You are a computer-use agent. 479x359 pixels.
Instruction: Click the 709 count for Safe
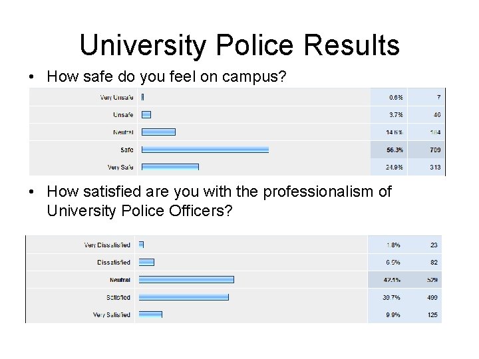click(x=434, y=150)
